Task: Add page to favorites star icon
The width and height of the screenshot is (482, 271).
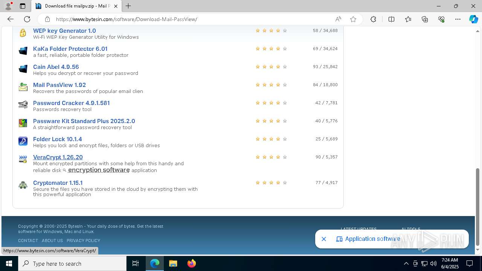Action: [x=353, y=19]
